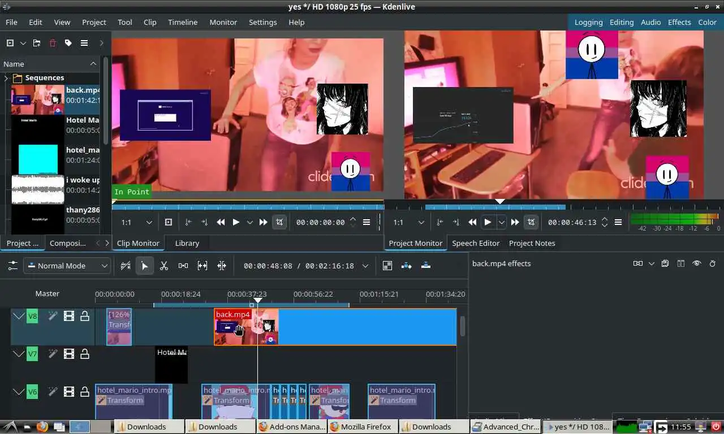724x434 pixels.
Task: Switch to the Color workspace layout
Action: [x=707, y=22]
